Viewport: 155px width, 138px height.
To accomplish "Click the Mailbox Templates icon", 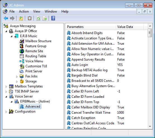I will [x=11, y=86].
